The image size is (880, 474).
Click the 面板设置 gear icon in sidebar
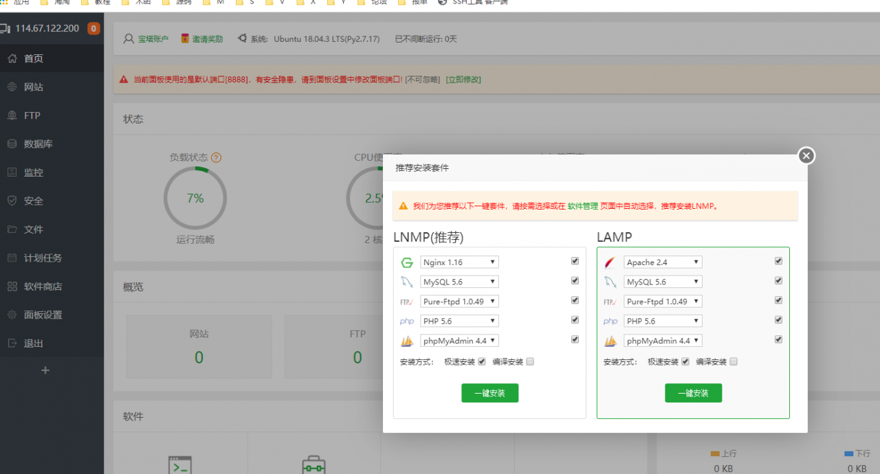pyautogui.click(x=12, y=315)
